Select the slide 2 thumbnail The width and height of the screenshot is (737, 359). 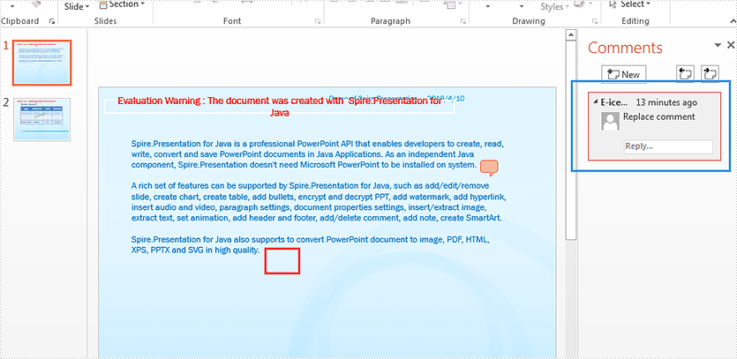[42, 119]
